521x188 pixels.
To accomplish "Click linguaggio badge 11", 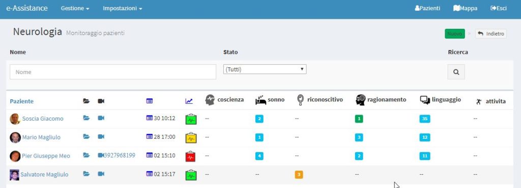I will point(425,156).
